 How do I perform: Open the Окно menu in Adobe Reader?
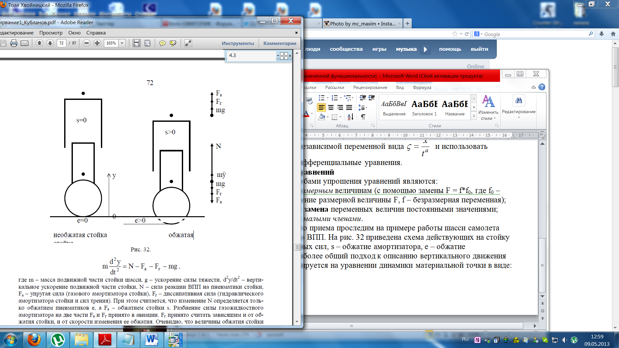(74, 33)
